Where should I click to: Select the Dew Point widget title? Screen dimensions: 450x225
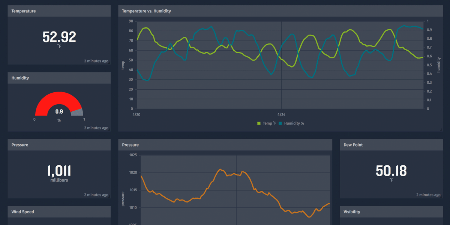tap(353, 145)
